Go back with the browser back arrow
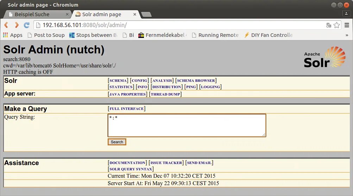This screenshot has width=353, height=196. click(6, 25)
